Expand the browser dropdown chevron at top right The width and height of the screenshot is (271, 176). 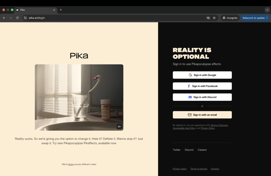click(x=267, y=10)
